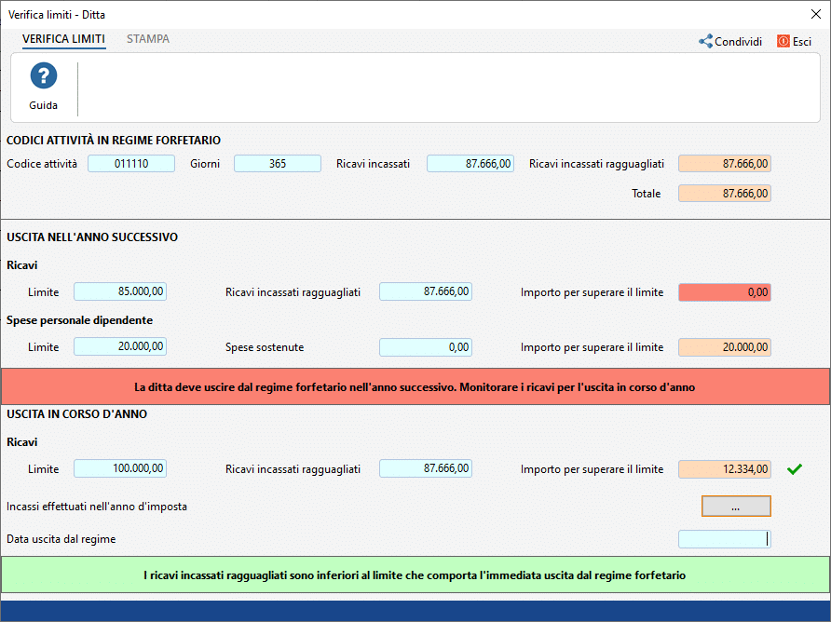Click the Limite field showing 85.000,00
Image resolution: width=831 pixels, height=622 pixels.
[120, 291]
